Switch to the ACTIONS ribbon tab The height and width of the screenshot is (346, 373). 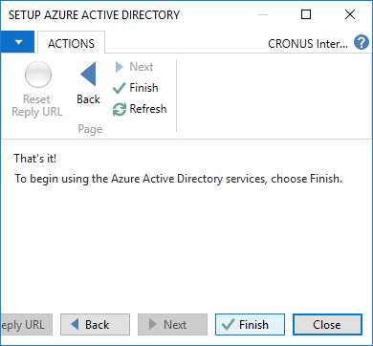tap(71, 43)
